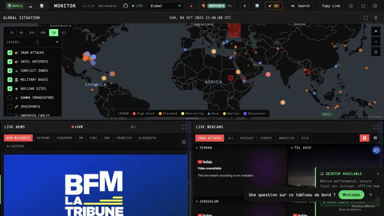Switch to the CNN channel
384x216 pixels.
coord(107,138)
